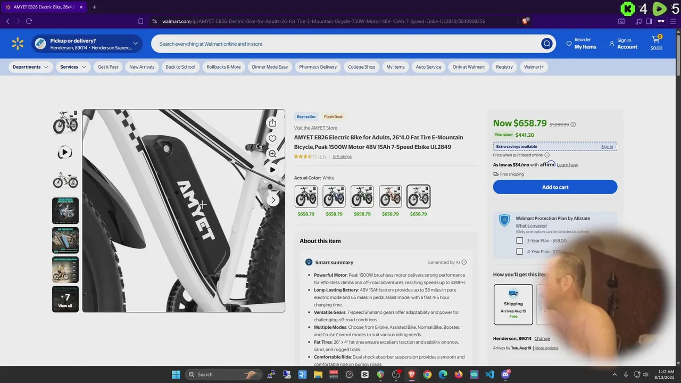Go back in browser history
This screenshot has width=681, height=383.
pyautogui.click(x=8, y=21)
